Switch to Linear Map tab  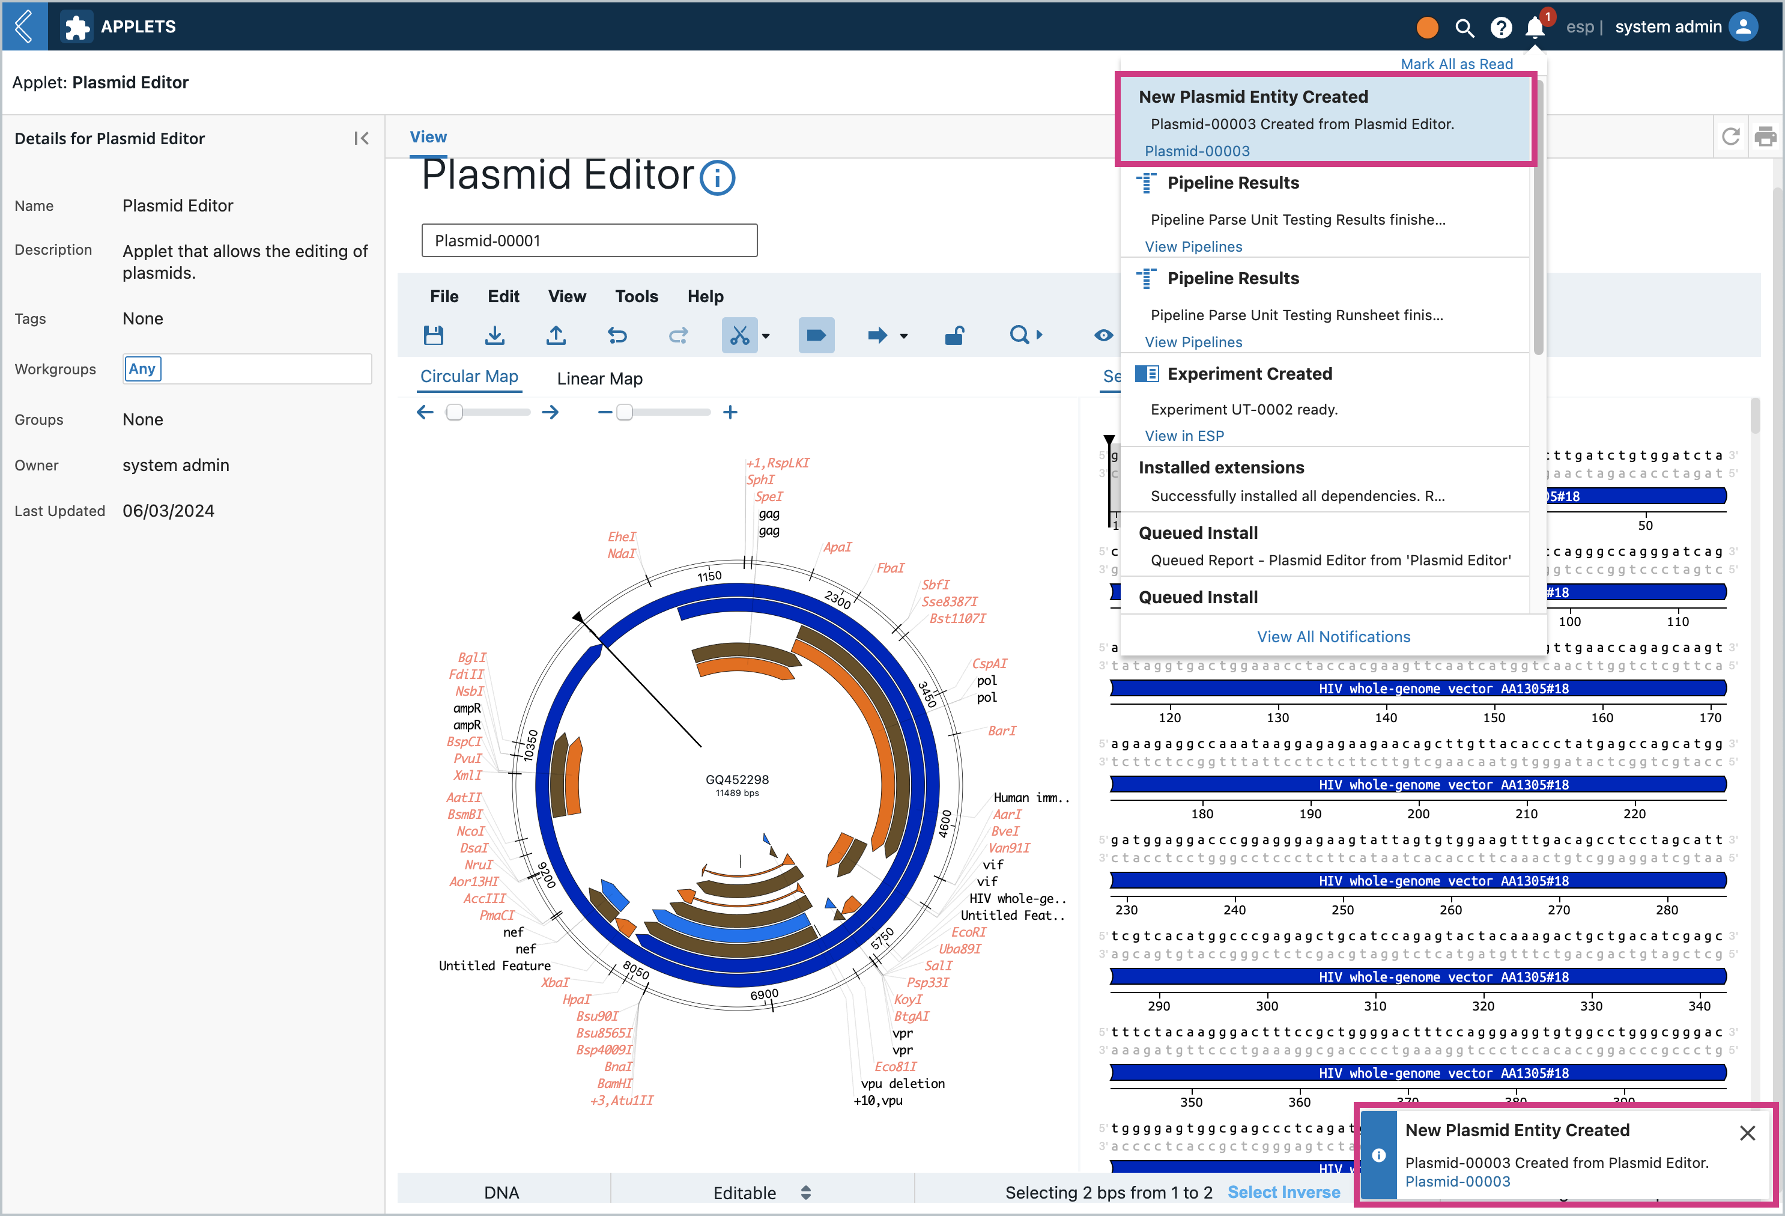point(600,378)
